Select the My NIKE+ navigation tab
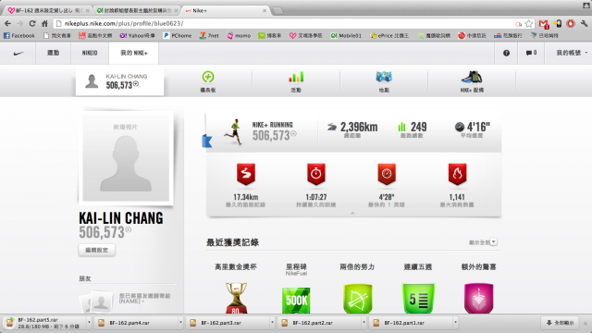The width and height of the screenshot is (592, 333). point(133,53)
